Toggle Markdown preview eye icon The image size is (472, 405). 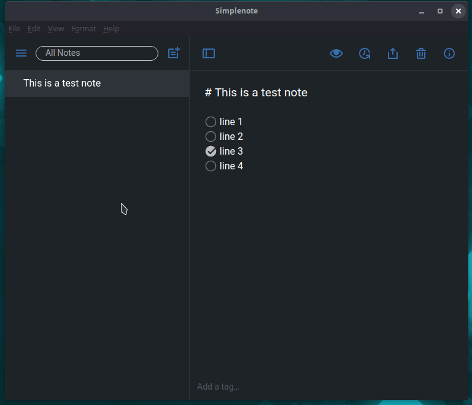click(336, 53)
